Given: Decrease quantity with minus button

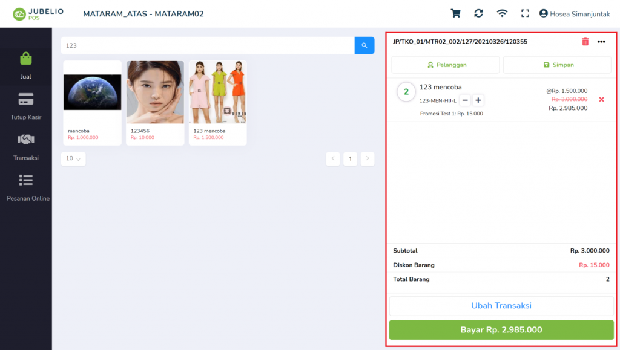Looking at the screenshot, I should pyautogui.click(x=465, y=100).
